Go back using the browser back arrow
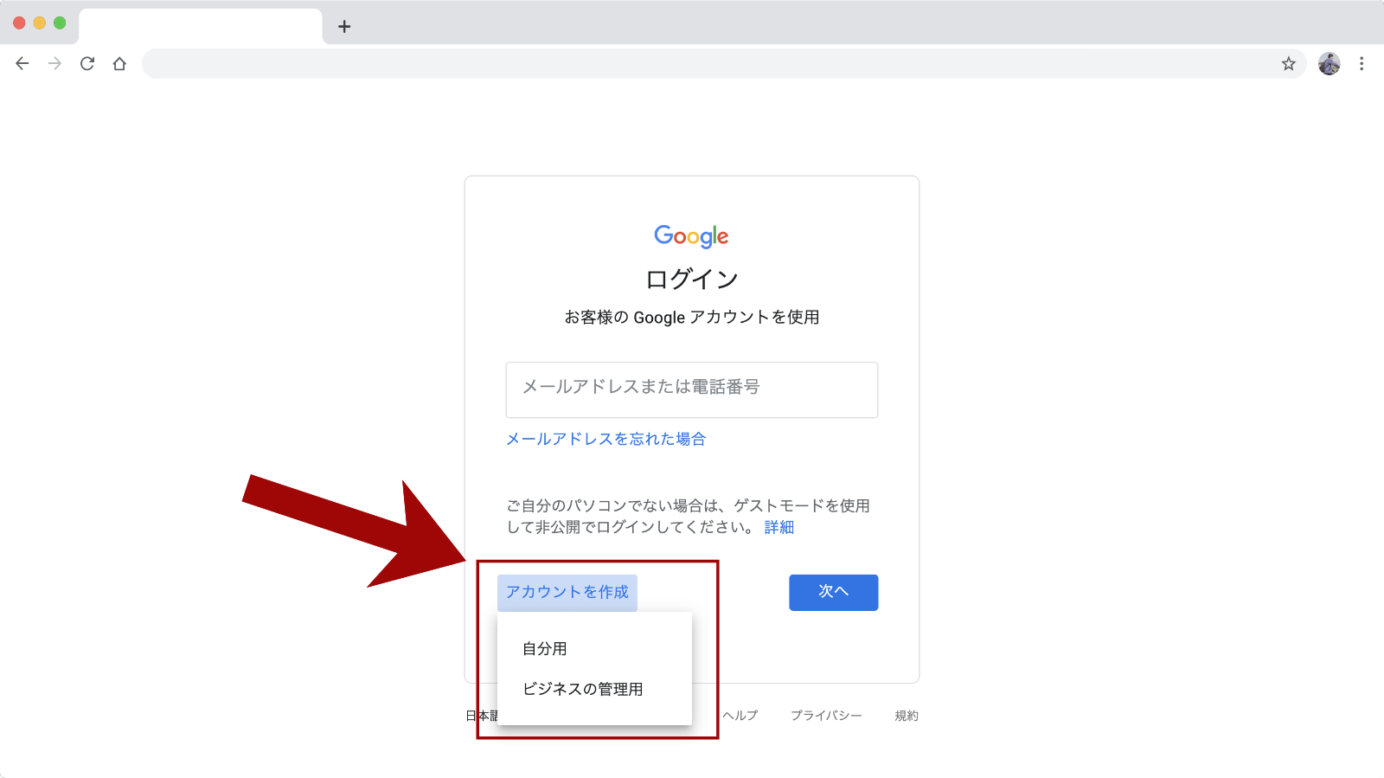 pyautogui.click(x=22, y=63)
